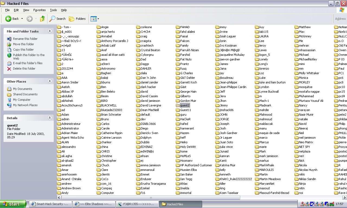
Task: Open the Views dropdown arrow
Action: pyautogui.click(x=98, y=19)
